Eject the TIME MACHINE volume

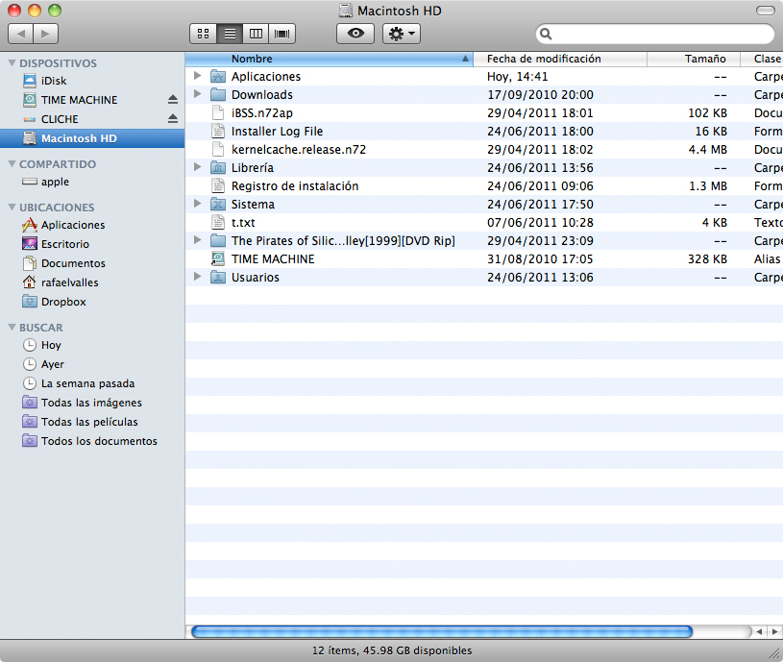pos(173,99)
